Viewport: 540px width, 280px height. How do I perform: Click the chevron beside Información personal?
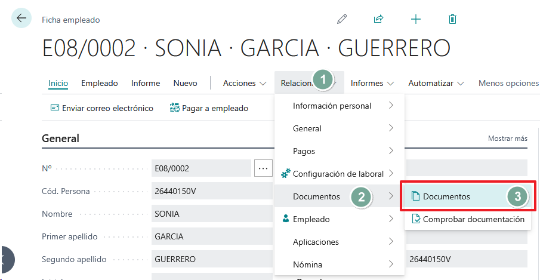tap(391, 106)
